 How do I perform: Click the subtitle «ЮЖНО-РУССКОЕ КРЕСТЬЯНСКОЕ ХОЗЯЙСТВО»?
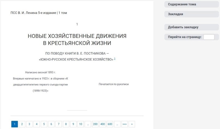(x=76, y=59)
